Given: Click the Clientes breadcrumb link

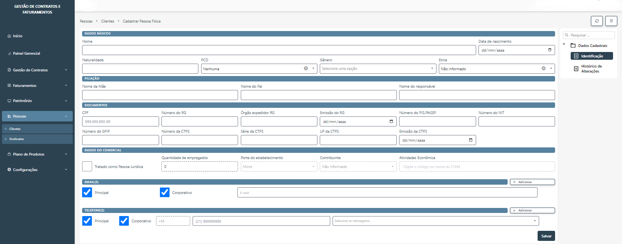Looking at the screenshot, I should click(x=107, y=21).
